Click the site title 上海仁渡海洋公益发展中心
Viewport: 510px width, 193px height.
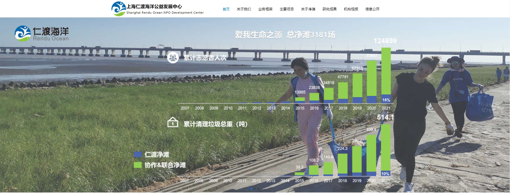click(x=154, y=6)
